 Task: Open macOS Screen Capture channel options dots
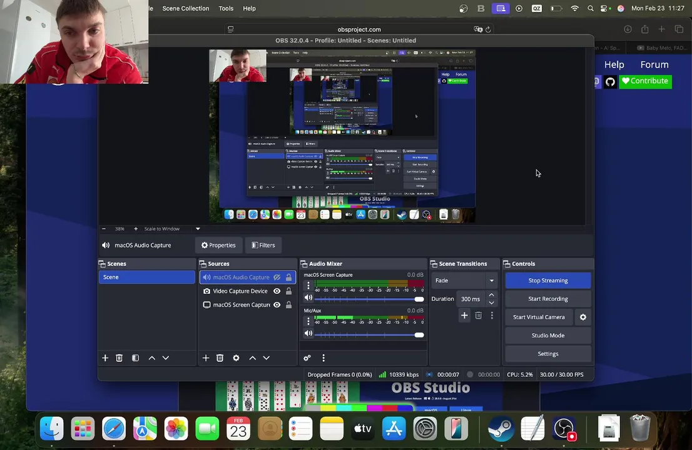308,286
